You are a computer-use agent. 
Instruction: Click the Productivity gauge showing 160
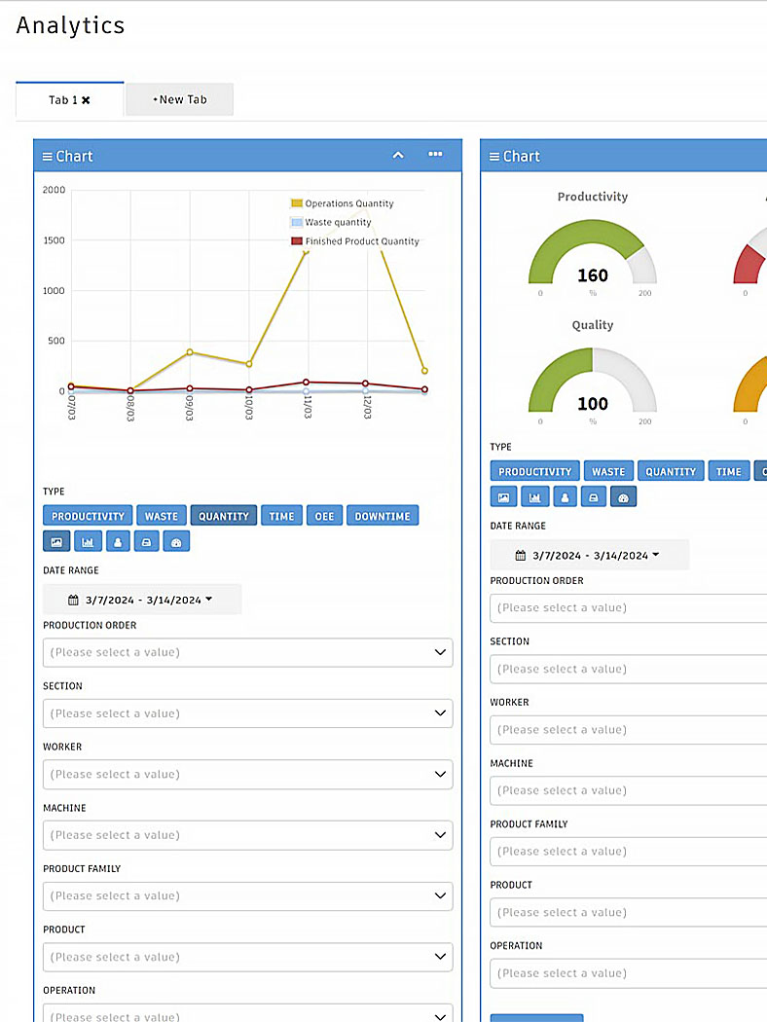pos(593,252)
